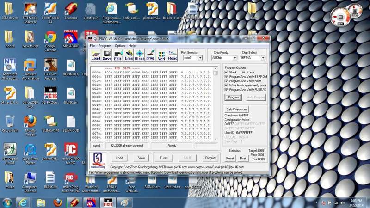Click the Read chip icon
Screen dimensions: 370x208
coord(173,55)
